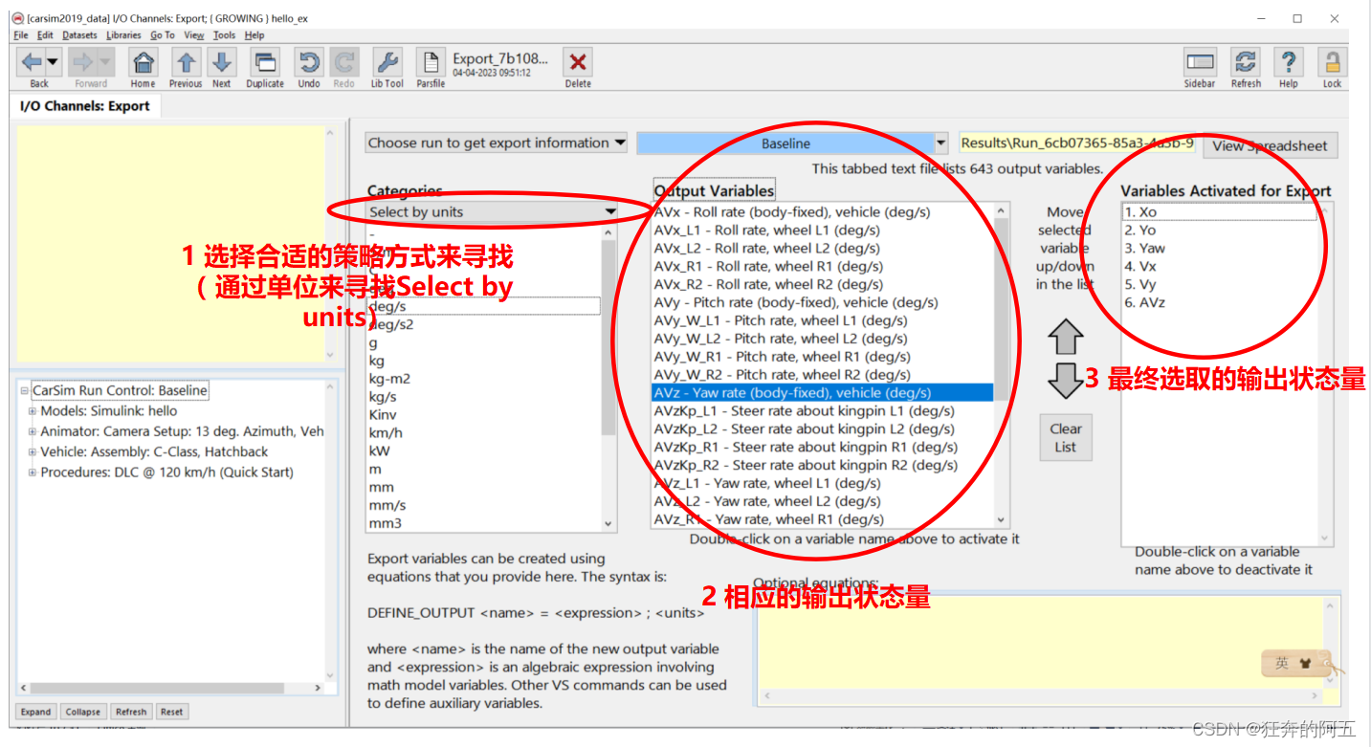Screen dimensions: 1371x747
Task: Select the I/O Channels: Export tab
Action: coord(85,106)
